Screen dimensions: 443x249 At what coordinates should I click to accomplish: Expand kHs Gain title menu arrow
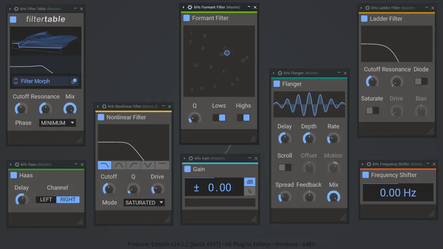tap(185, 158)
